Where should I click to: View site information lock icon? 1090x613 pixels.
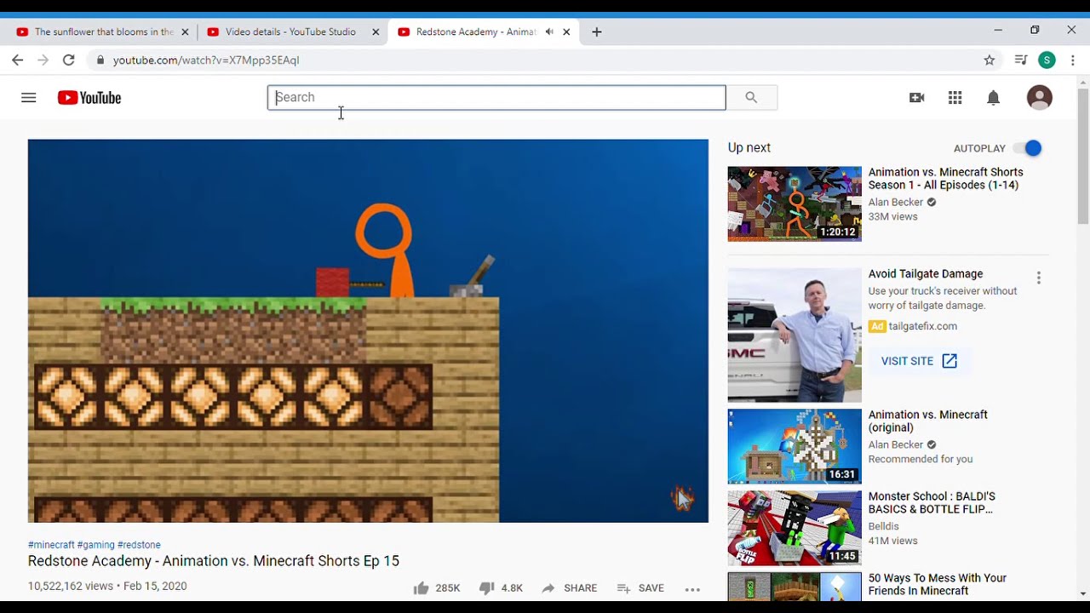100,60
